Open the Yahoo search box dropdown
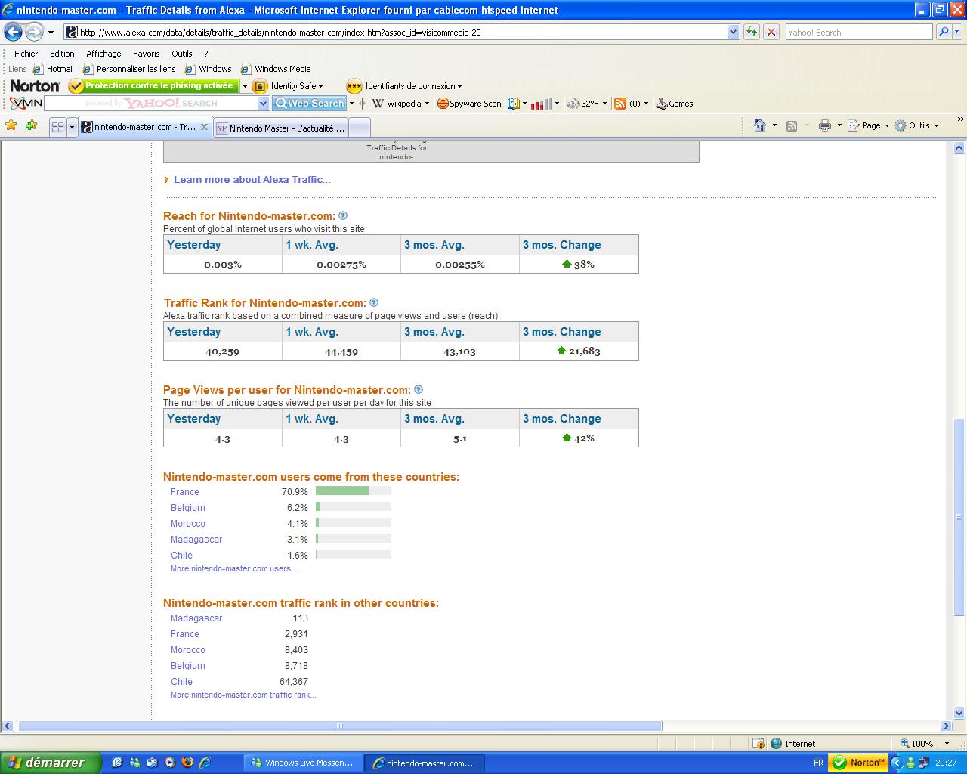 pyautogui.click(x=264, y=104)
